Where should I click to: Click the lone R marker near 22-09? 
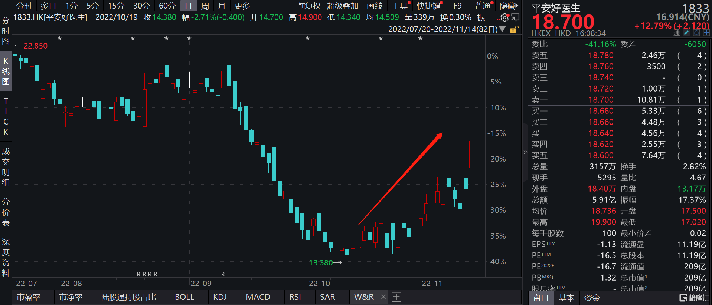(223, 274)
